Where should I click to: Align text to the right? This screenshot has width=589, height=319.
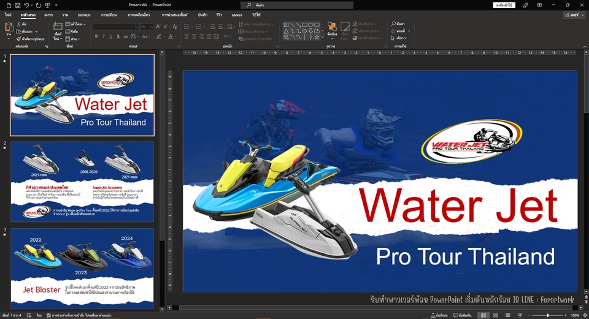(x=201, y=36)
